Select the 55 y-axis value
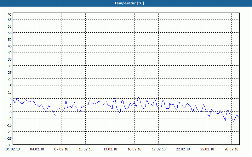This screenshot has height=157, width=252. click(x=10, y=33)
